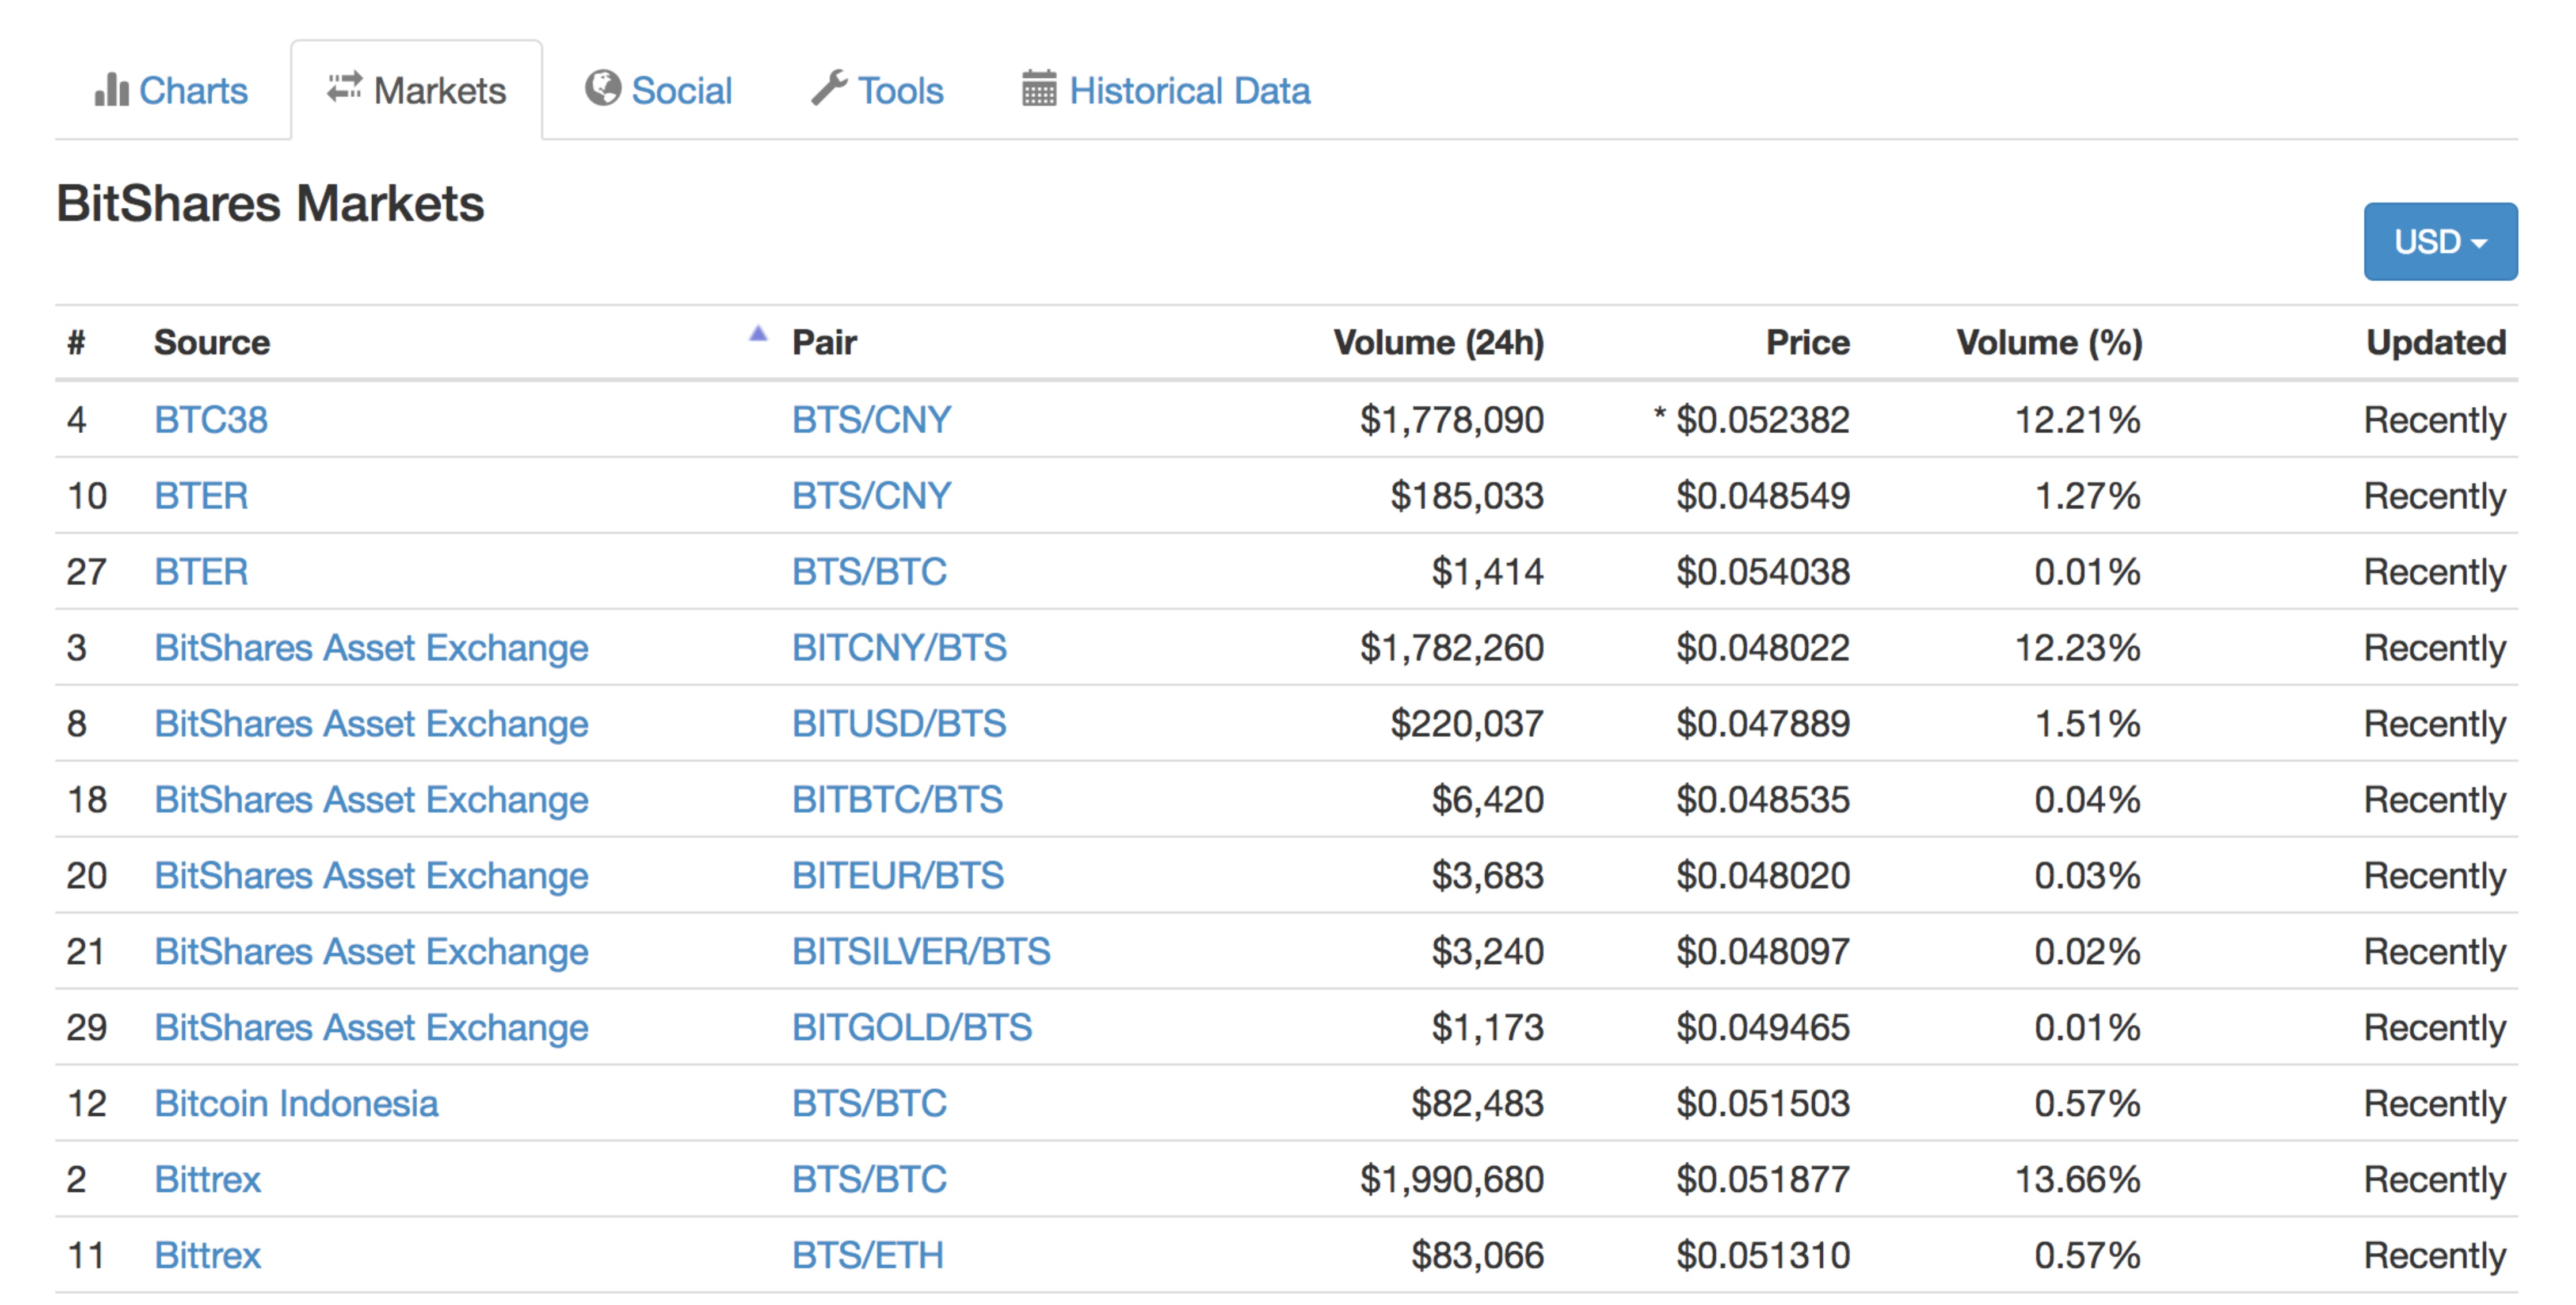
Task: Open the BITBTC/BTS pair link
Action: 897,800
